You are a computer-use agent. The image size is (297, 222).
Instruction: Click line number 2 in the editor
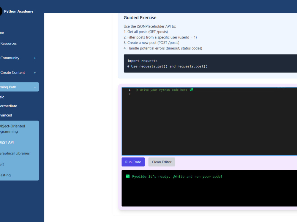click(129, 94)
